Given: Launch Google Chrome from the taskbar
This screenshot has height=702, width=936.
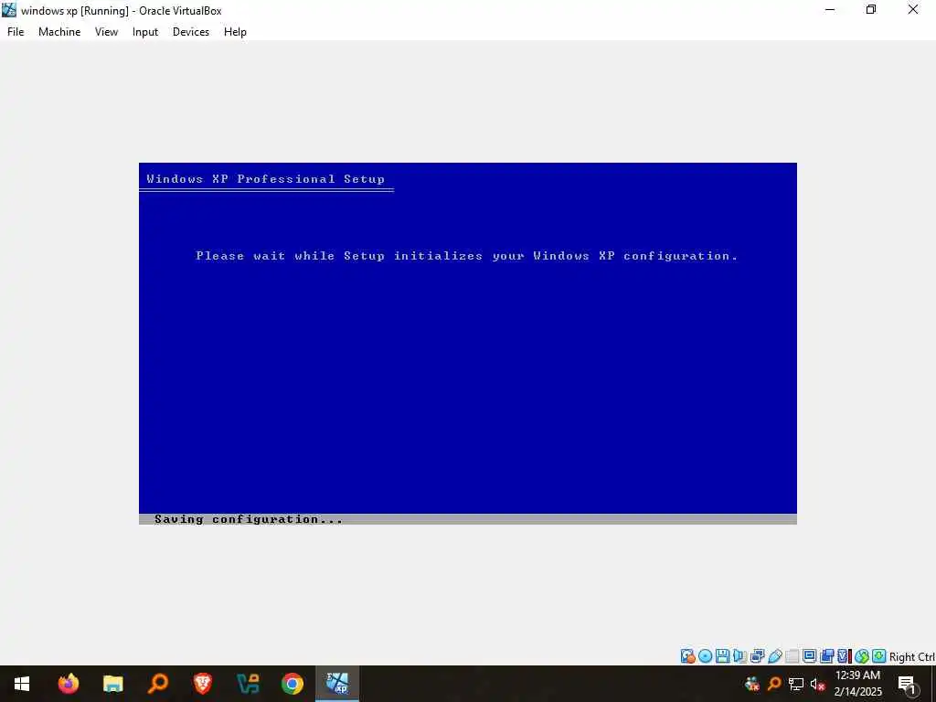Looking at the screenshot, I should [292, 684].
